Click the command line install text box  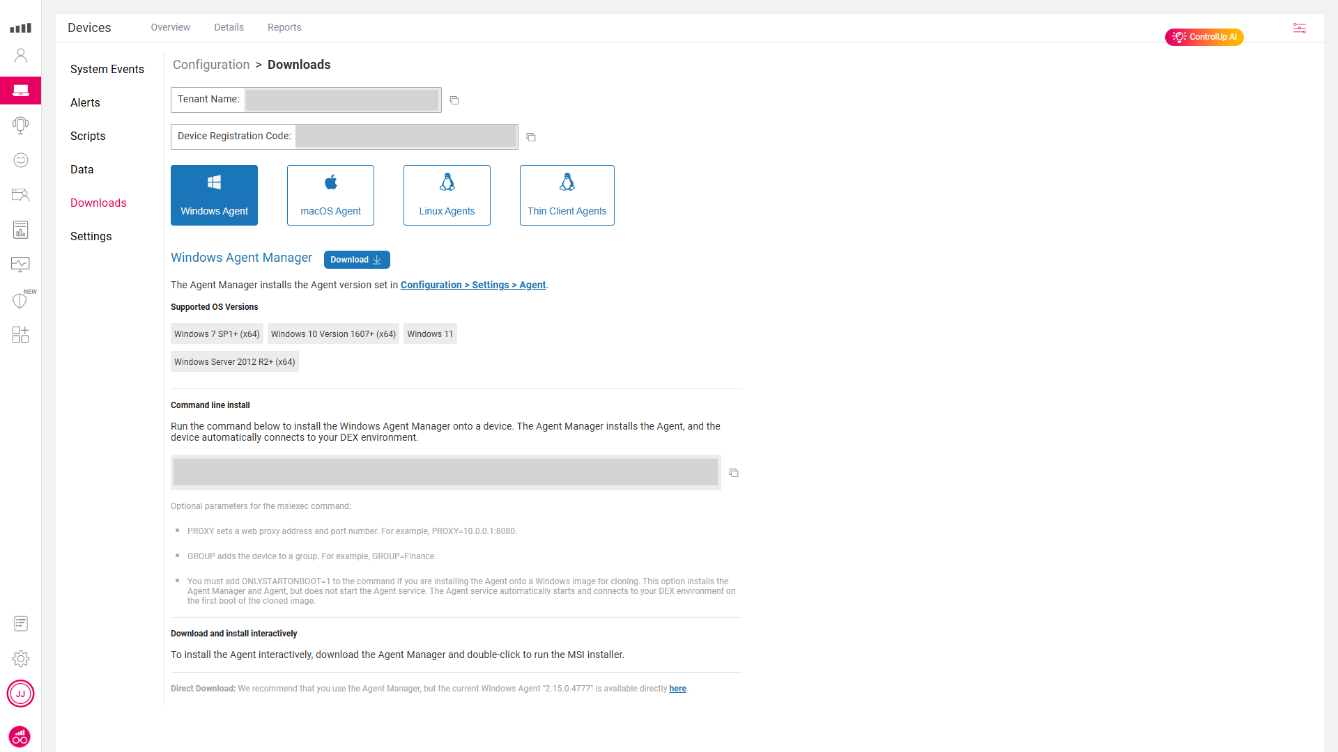pyautogui.click(x=446, y=472)
